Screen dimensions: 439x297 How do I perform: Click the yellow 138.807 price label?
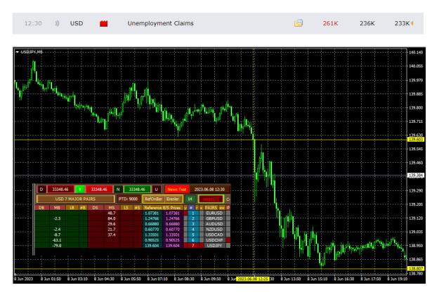click(416, 268)
